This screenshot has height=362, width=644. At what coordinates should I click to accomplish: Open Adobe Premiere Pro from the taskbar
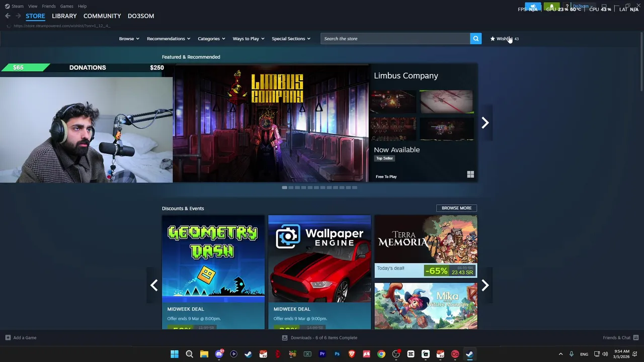[323, 354]
